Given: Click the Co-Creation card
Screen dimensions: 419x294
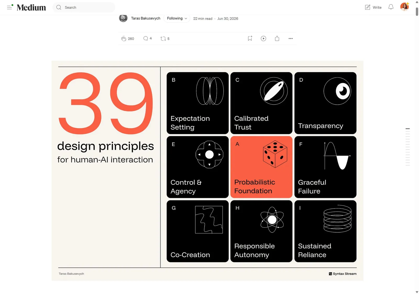Looking at the screenshot, I should [x=197, y=231].
